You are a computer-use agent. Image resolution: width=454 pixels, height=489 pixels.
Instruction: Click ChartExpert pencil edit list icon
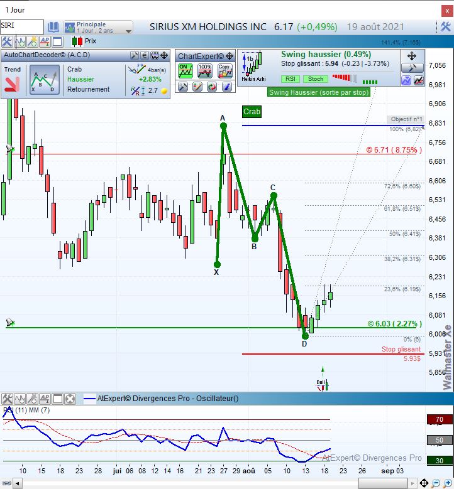(197, 87)
